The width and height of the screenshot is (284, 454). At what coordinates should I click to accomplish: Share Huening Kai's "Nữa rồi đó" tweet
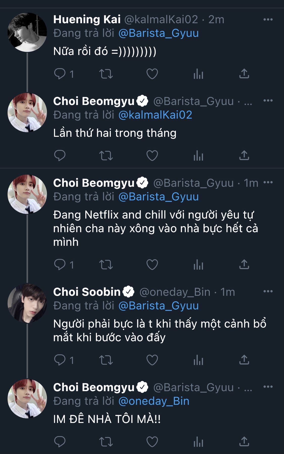244,74
